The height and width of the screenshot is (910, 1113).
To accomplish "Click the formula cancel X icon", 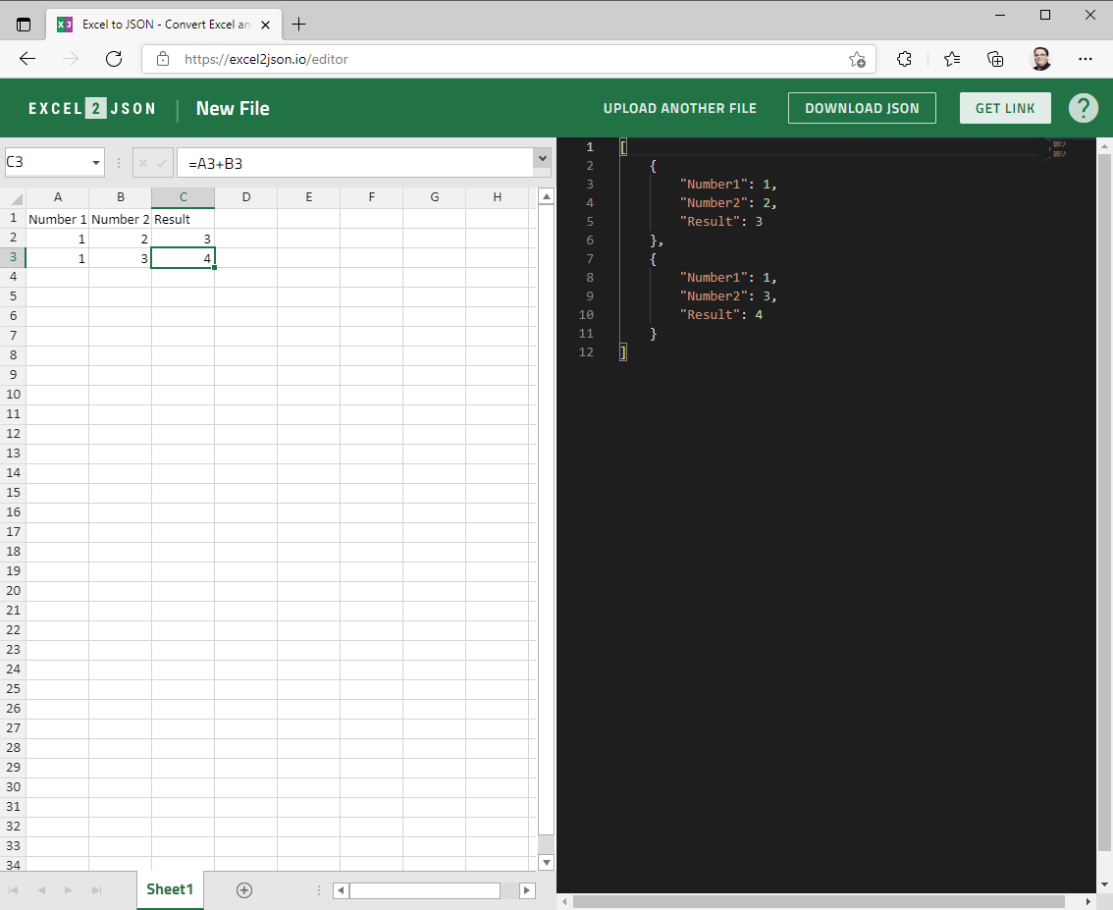I will tap(143, 163).
